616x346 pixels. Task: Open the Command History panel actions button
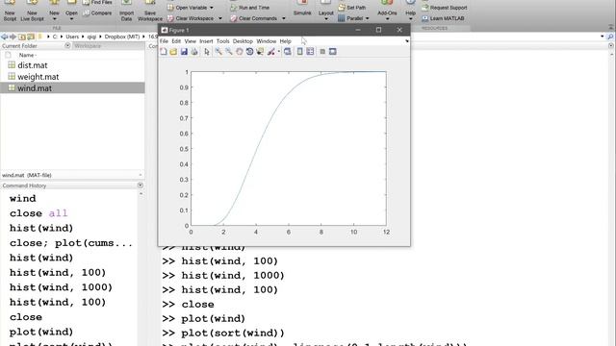click(x=141, y=185)
